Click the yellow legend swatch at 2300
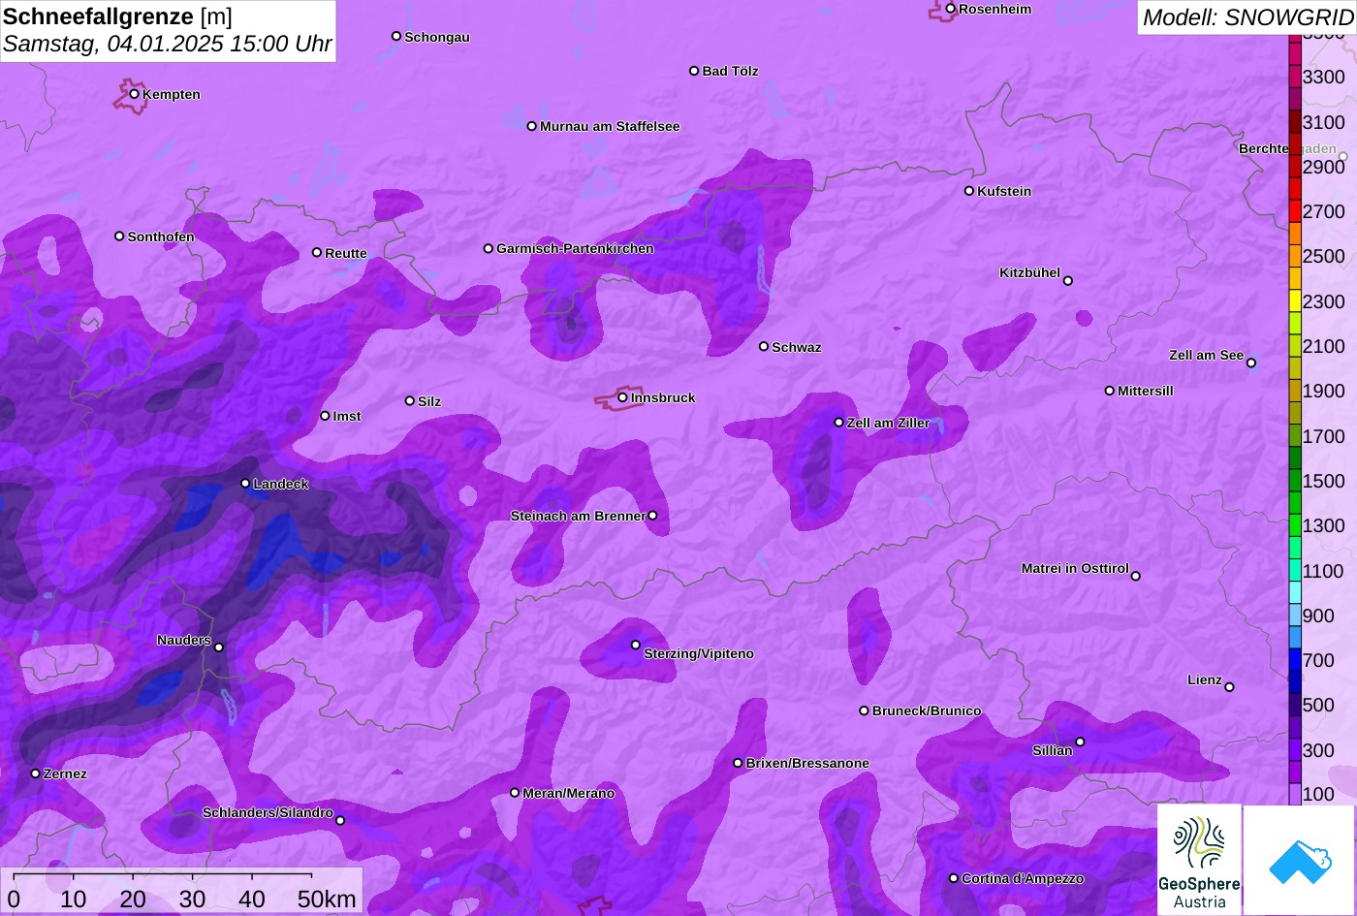This screenshot has width=1357, height=916. (x=1295, y=300)
